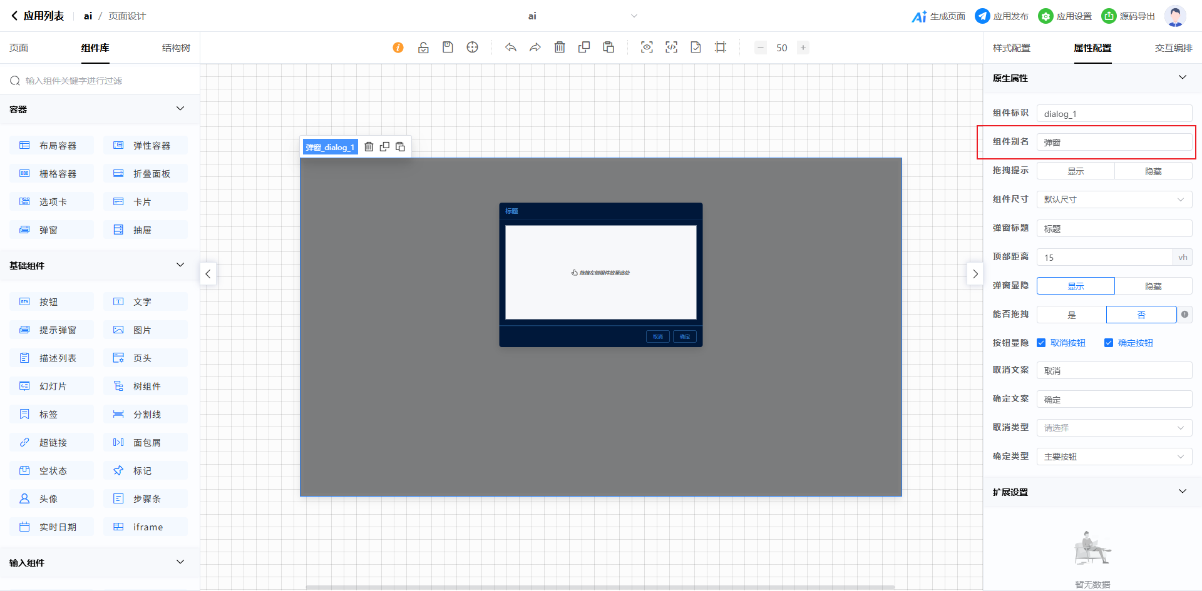
Task: Increase canvas zoom with the plus button
Action: click(803, 48)
